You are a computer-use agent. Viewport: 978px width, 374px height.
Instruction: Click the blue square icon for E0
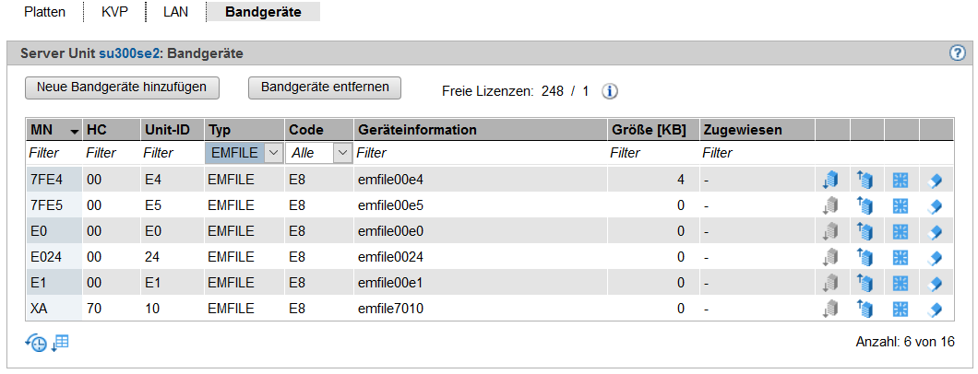(x=900, y=231)
